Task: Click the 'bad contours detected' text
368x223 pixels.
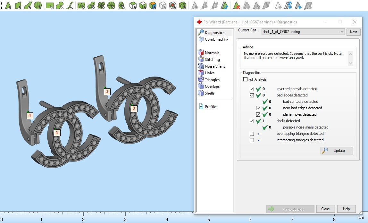Action: tap(300, 102)
